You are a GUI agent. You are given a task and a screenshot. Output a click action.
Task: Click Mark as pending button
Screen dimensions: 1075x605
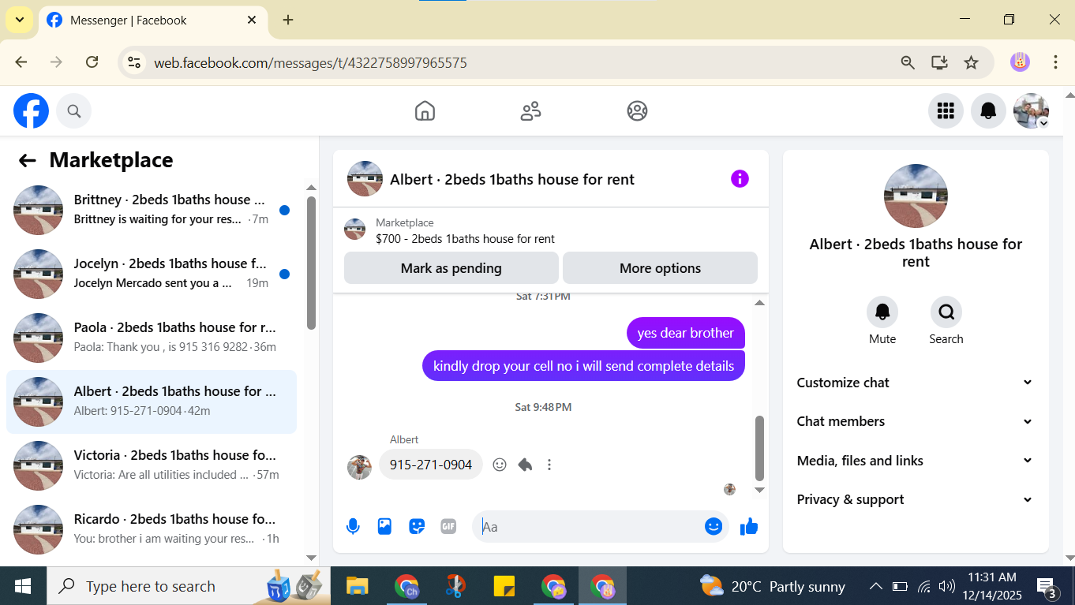tap(451, 268)
